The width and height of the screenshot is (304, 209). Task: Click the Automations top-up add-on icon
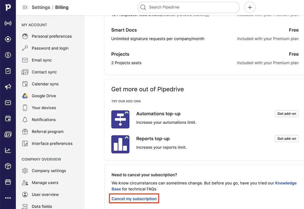[120, 119]
